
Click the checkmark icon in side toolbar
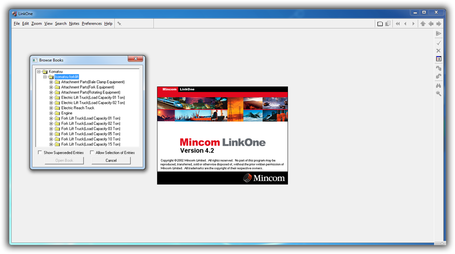(439, 43)
